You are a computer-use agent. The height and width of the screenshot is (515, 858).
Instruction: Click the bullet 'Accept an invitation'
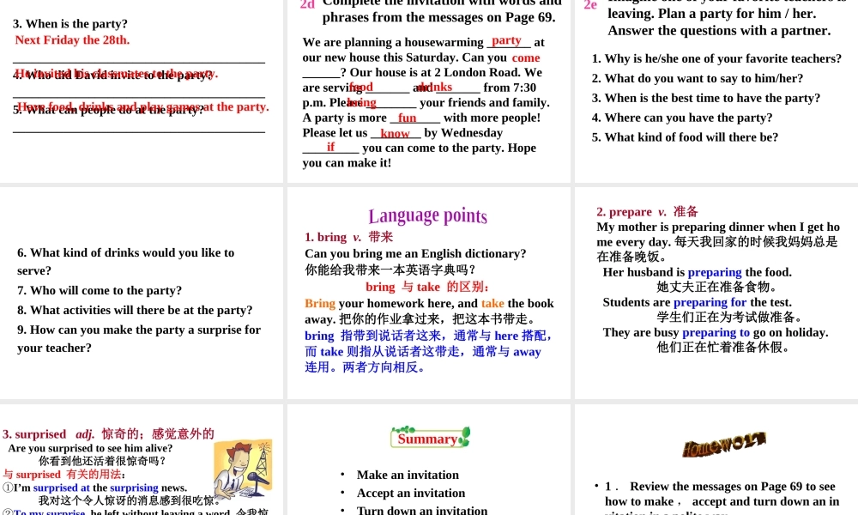point(411,493)
